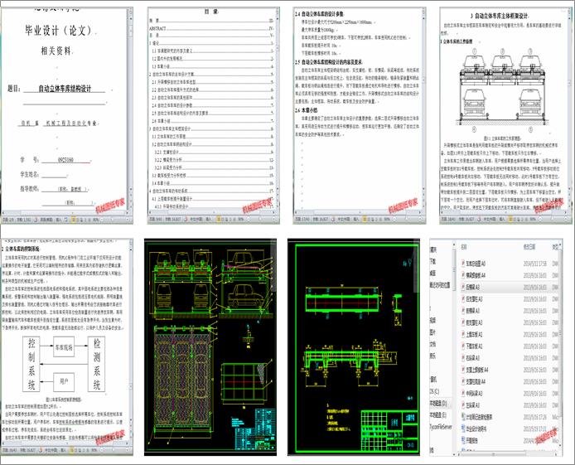Select print layout view in chapter 3 window
The height and width of the screenshot is (465, 575).
pos(511,220)
